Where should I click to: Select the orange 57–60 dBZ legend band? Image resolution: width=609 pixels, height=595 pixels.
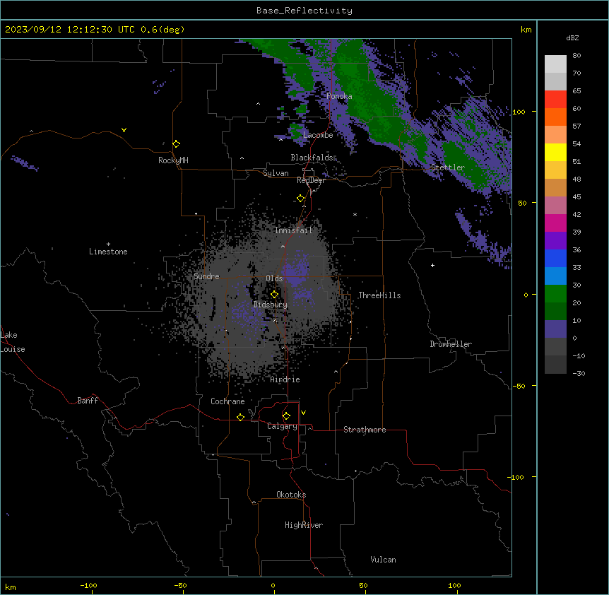[555, 117]
